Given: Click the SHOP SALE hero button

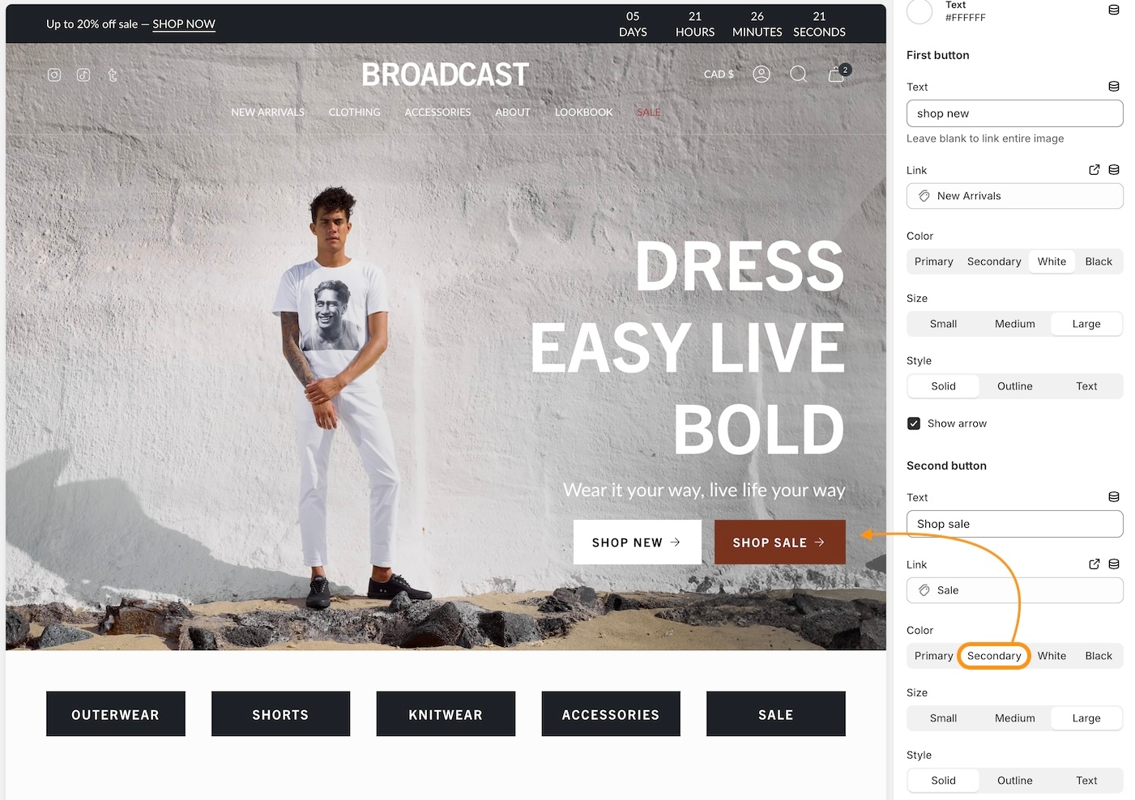Looking at the screenshot, I should (779, 543).
